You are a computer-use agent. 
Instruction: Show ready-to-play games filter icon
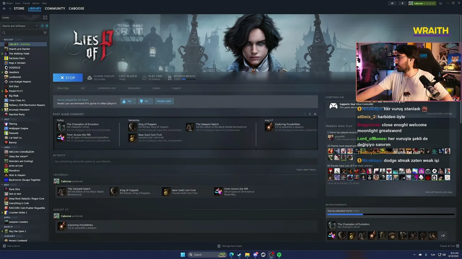47,26
